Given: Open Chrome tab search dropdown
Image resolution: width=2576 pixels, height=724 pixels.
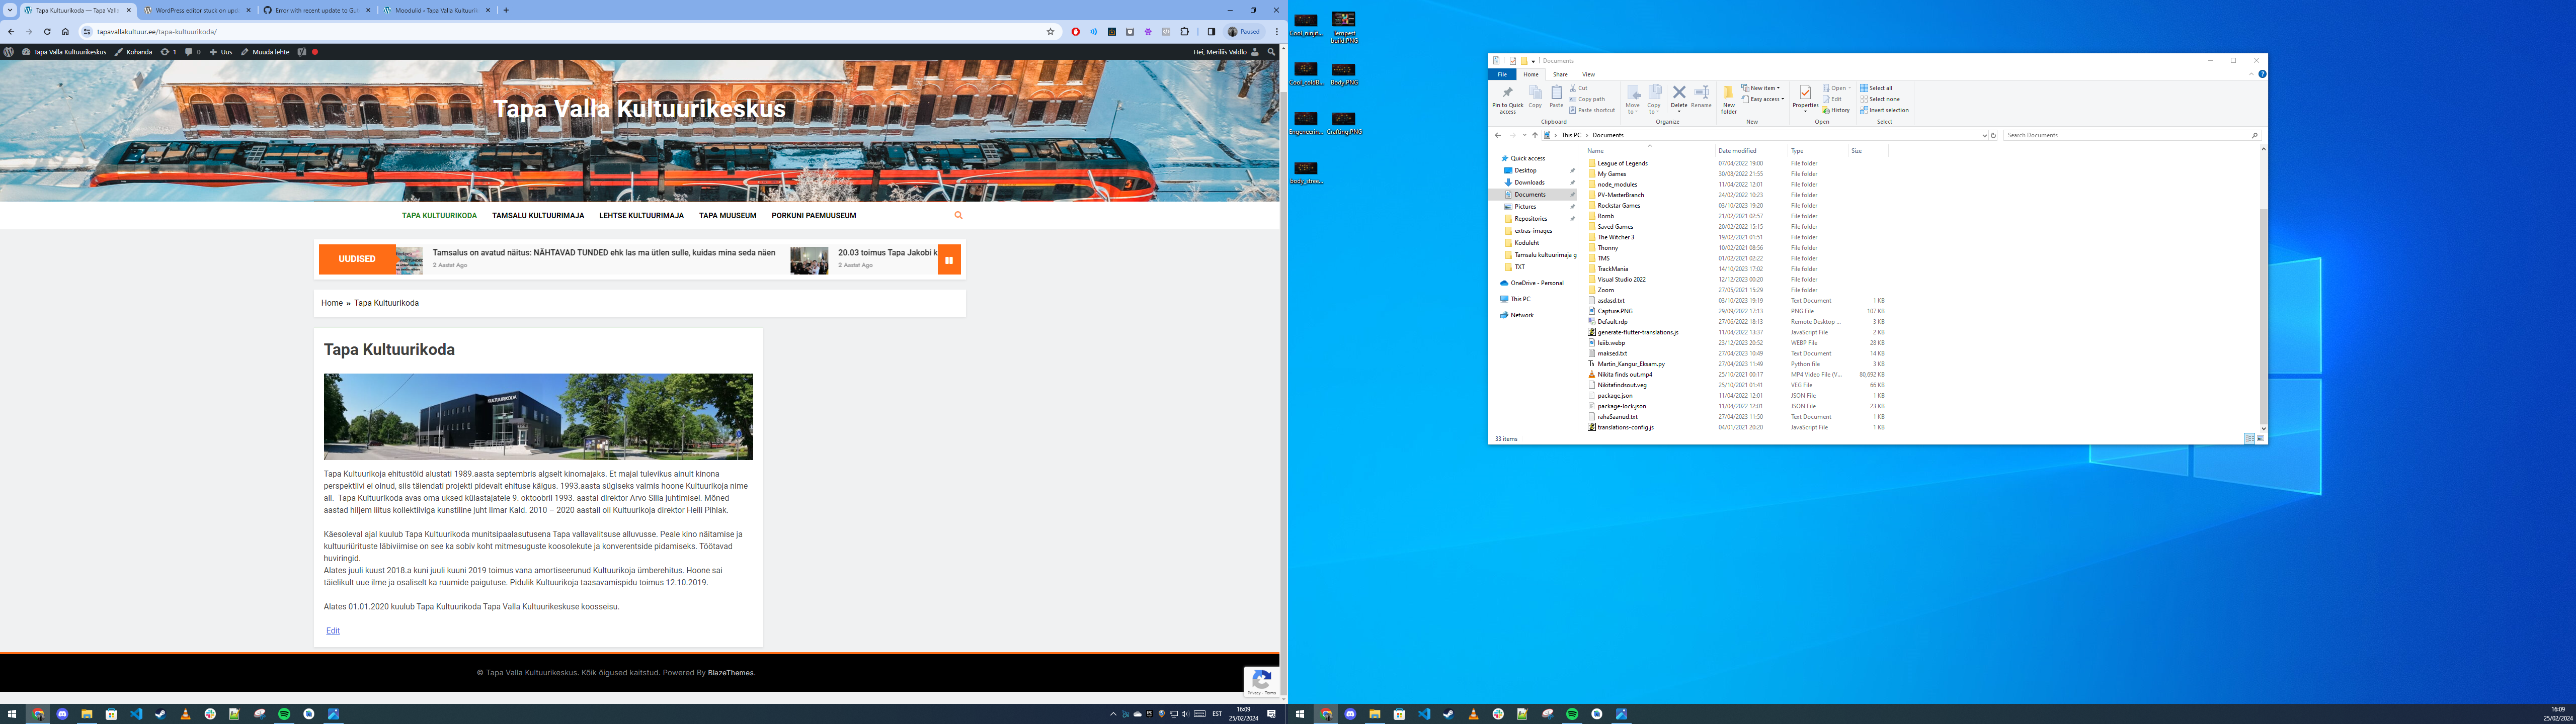Looking at the screenshot, I should click(10, 10).
